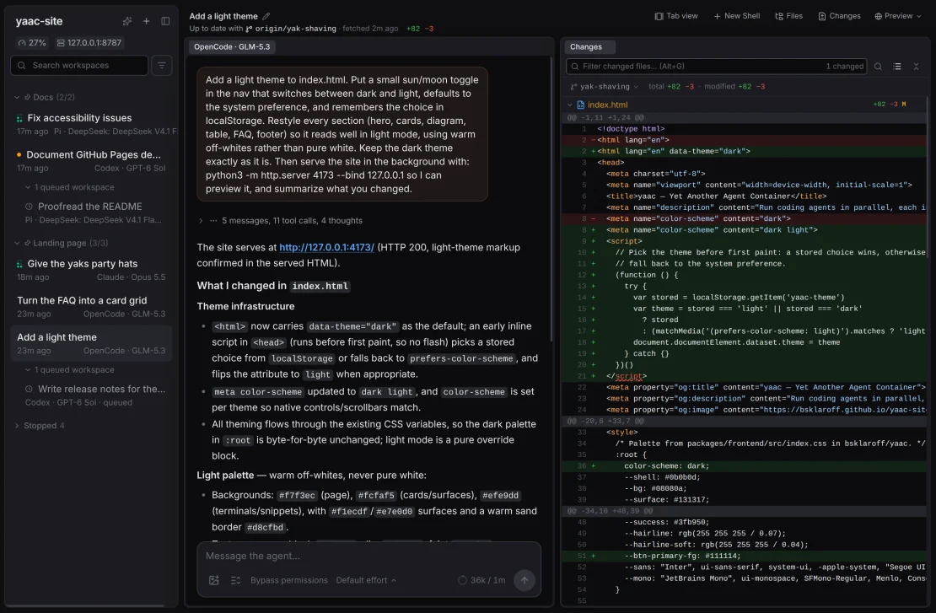
Task: Open Give the yaks party hats workspace
Action: click(x=91, y=270)
